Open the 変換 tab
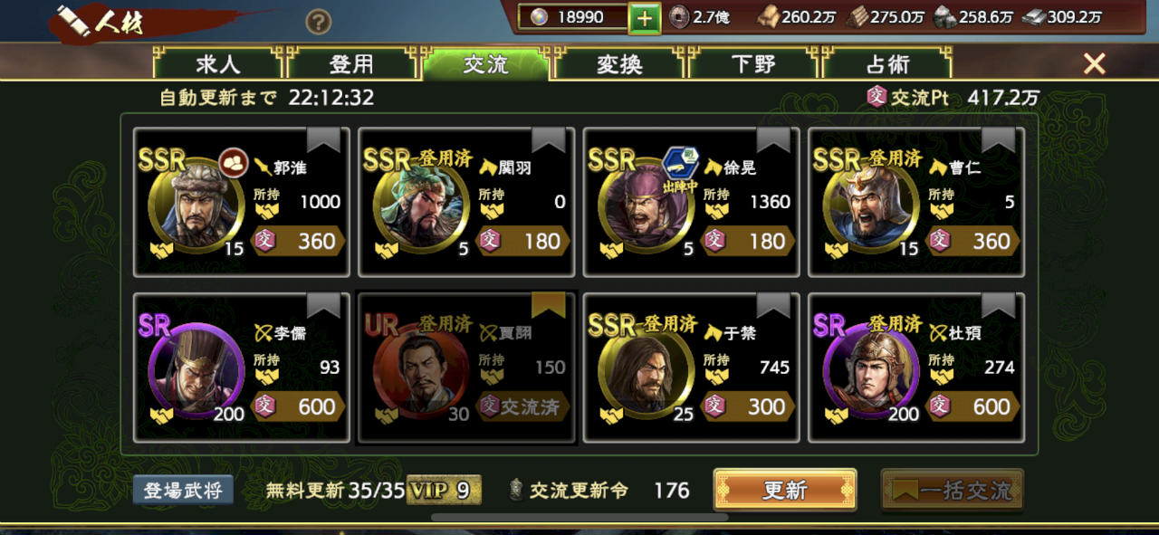Image resolution: width=1159 pixels, height=535 pixels. pyautogui.click(x=619, y=64)
